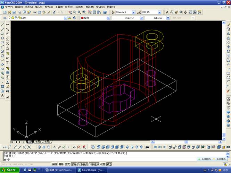Activate the multiline Text tool

2,95
